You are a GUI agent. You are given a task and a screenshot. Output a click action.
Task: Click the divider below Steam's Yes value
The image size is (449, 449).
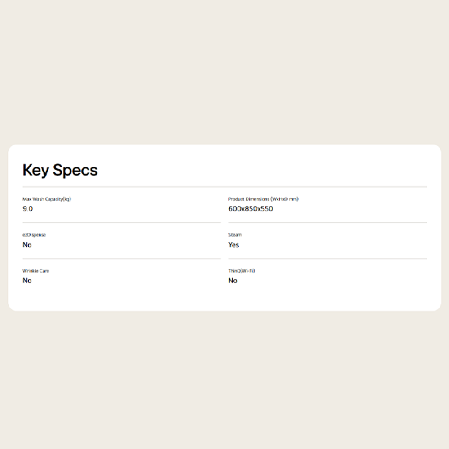[327, 259]
